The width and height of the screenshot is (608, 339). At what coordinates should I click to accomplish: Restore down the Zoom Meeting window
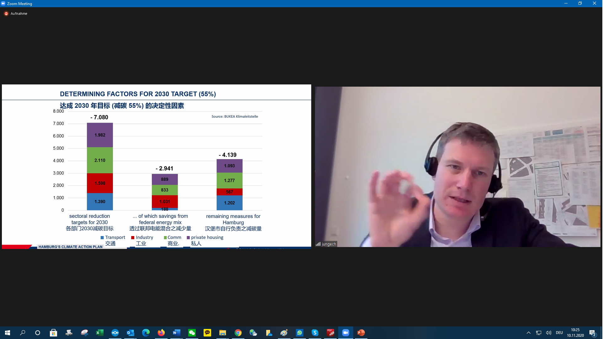tap(580, 3)
